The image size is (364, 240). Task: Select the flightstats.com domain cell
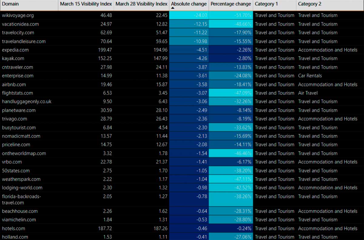[29, 93]
